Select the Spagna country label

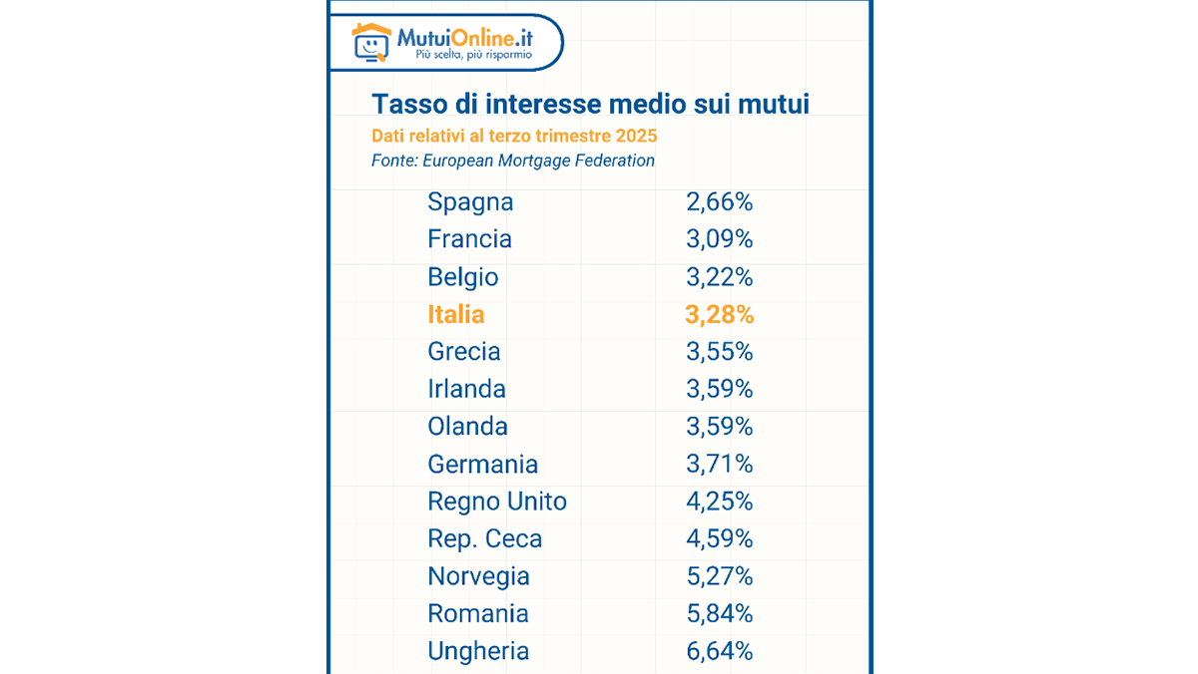click(470, 202)
